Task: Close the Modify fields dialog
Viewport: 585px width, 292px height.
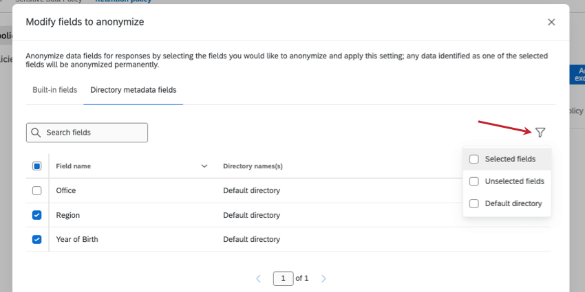Action: pos(551,22)
